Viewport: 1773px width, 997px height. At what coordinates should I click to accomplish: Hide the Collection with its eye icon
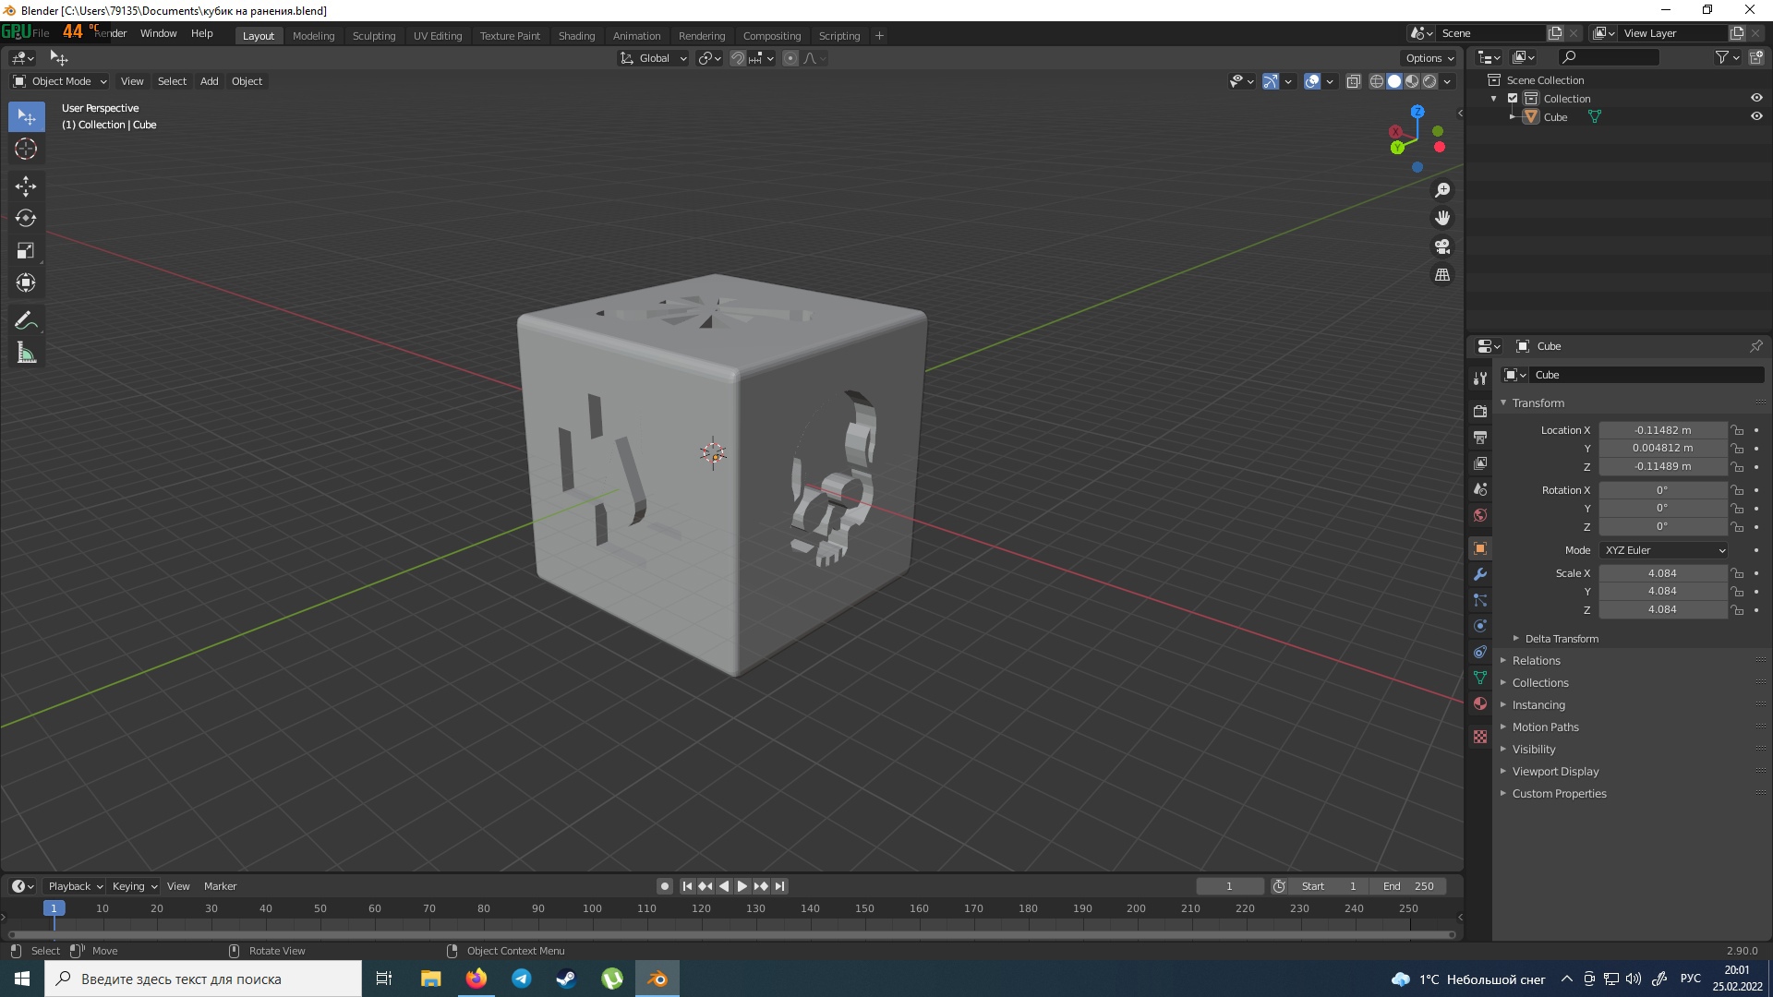tap(1756, 98)
